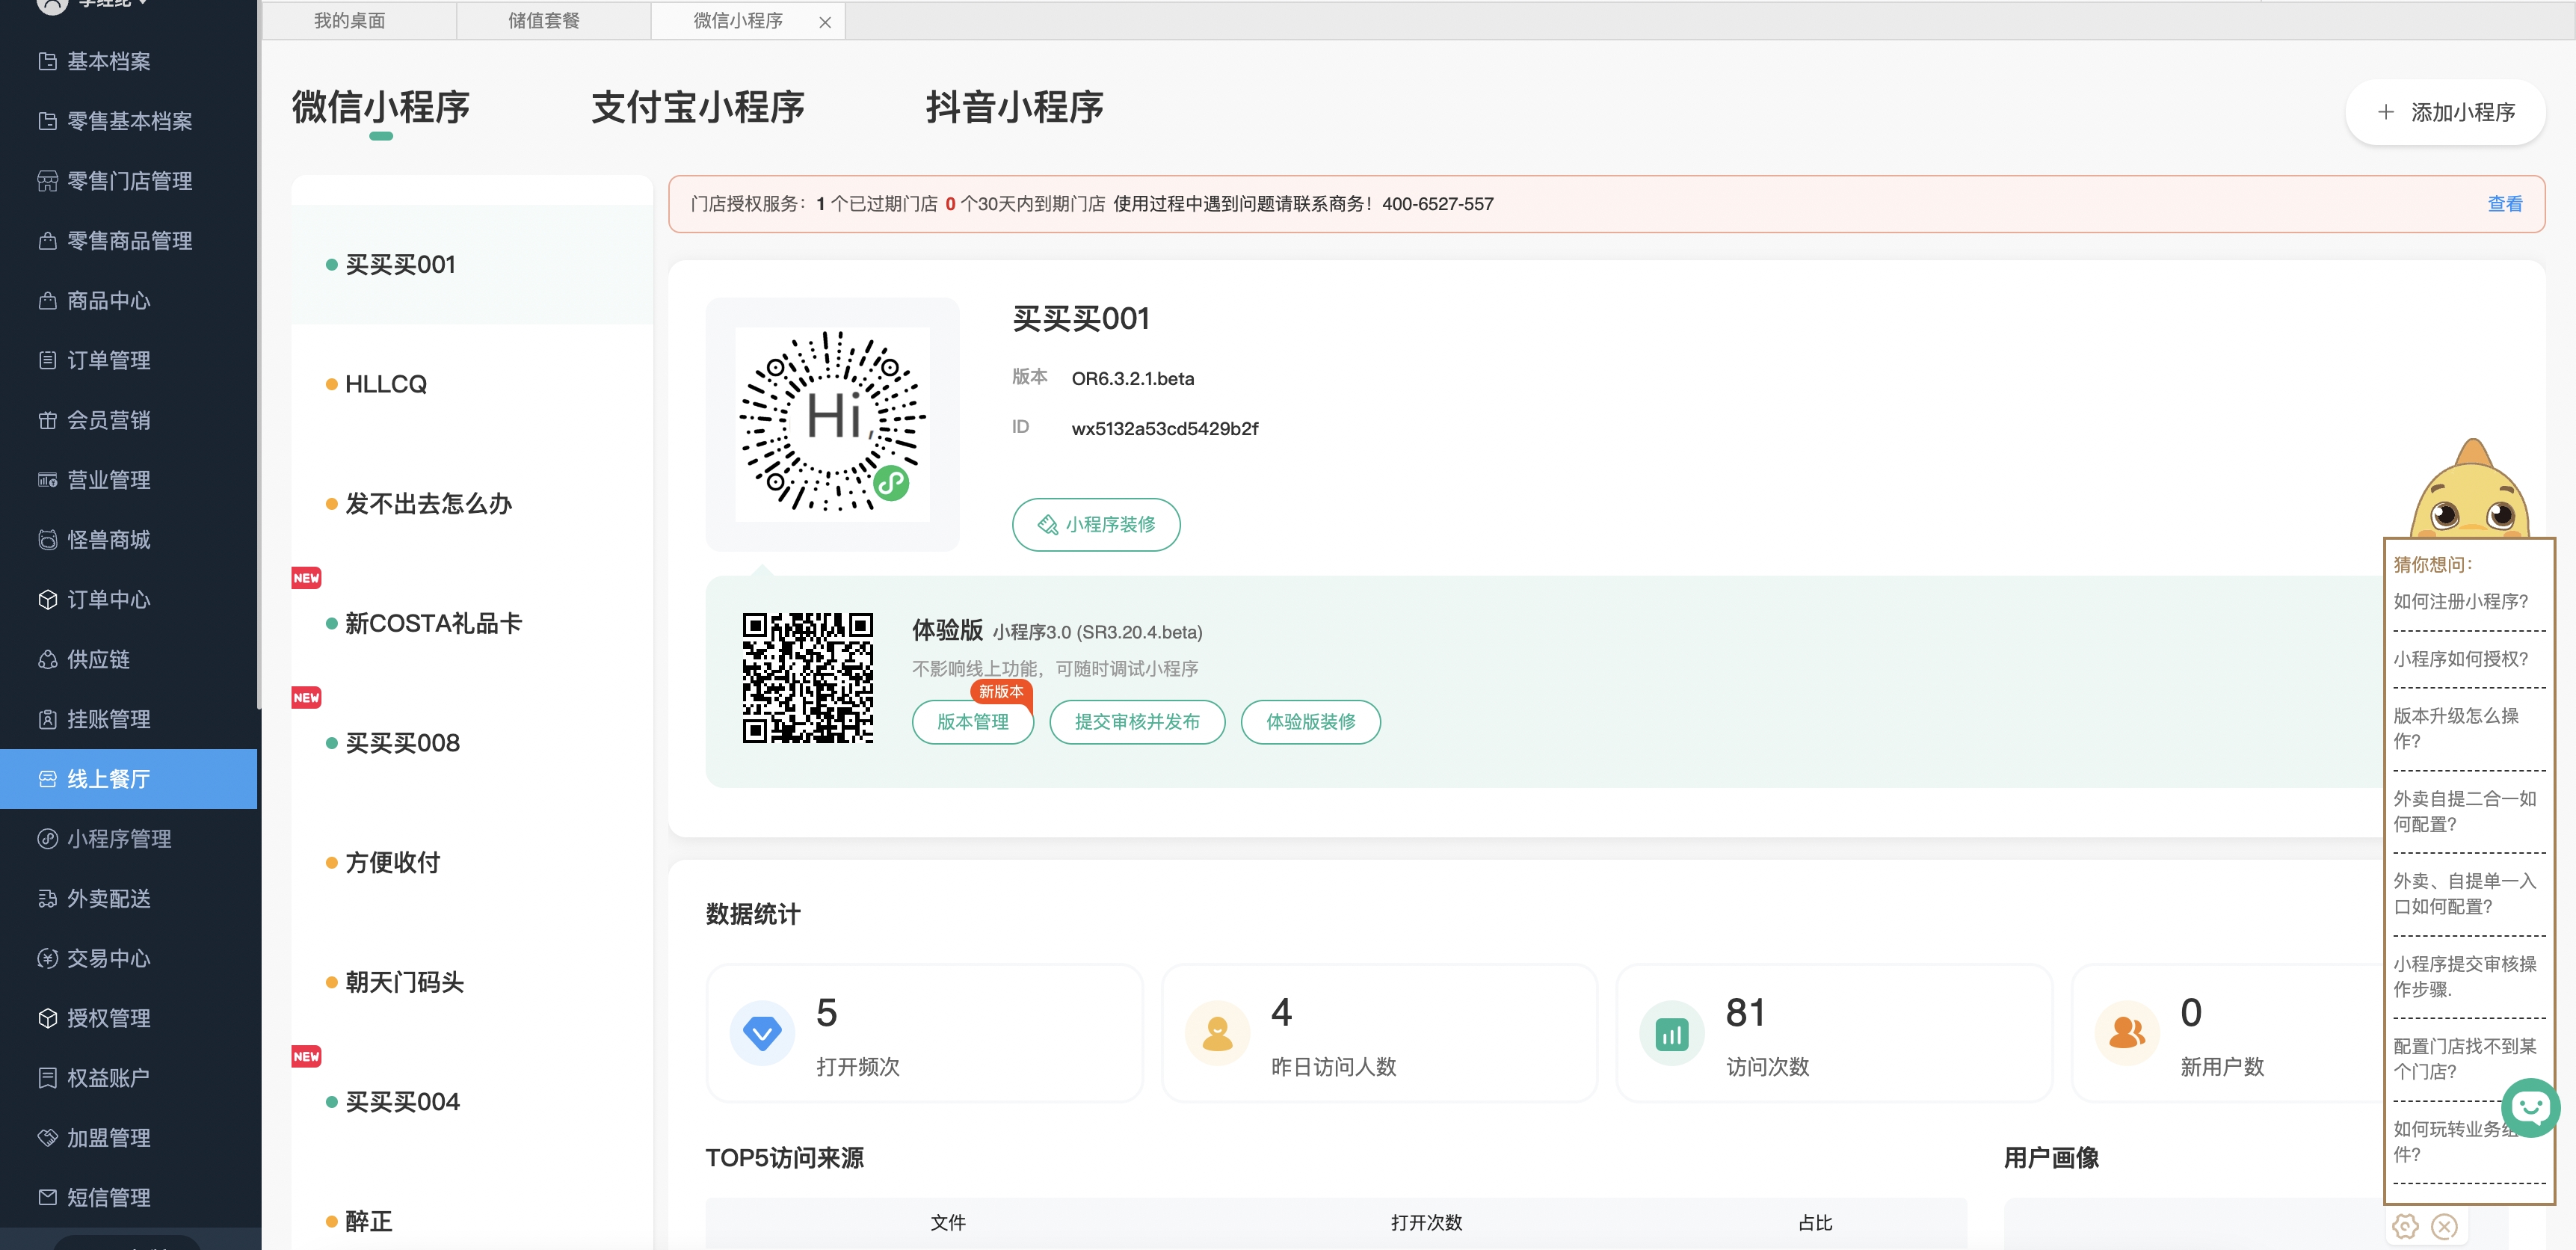Select the 抖音小程序 tab
Screen dimensions: 2576x1250
tap(1014, 107)
